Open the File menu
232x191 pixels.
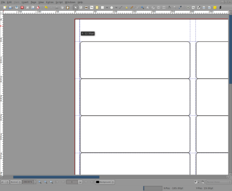pyautogui.click(x=3, y=2)
